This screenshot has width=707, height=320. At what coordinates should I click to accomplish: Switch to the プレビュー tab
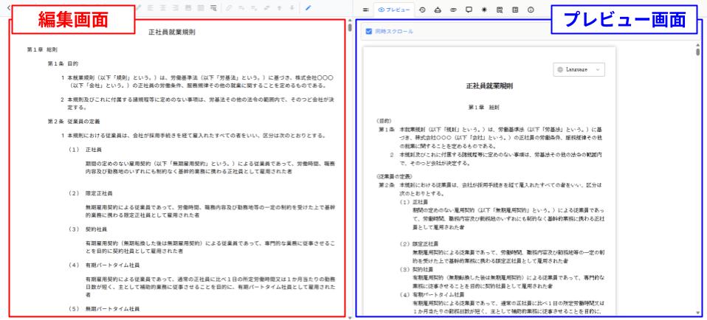pyautogui.click(x=393, y=10)
